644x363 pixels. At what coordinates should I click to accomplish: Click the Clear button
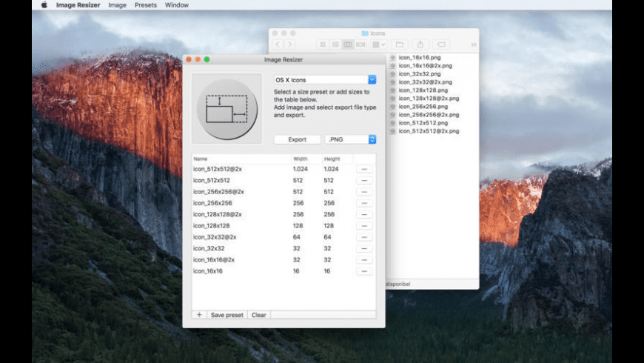point(258,315)
